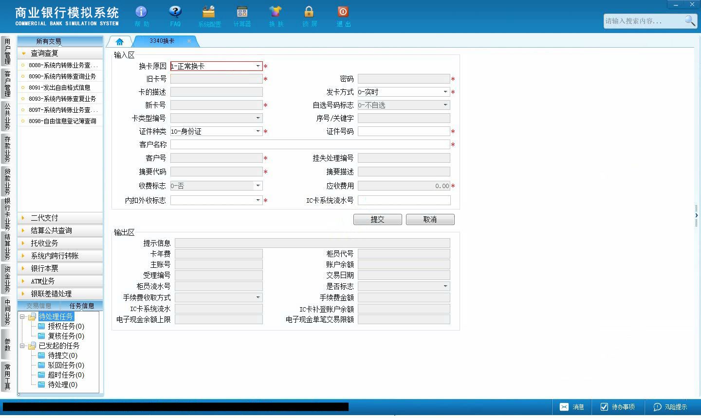Click the 取消 cancel button
The height and width of the screenshot is (418, 701).
430,219
